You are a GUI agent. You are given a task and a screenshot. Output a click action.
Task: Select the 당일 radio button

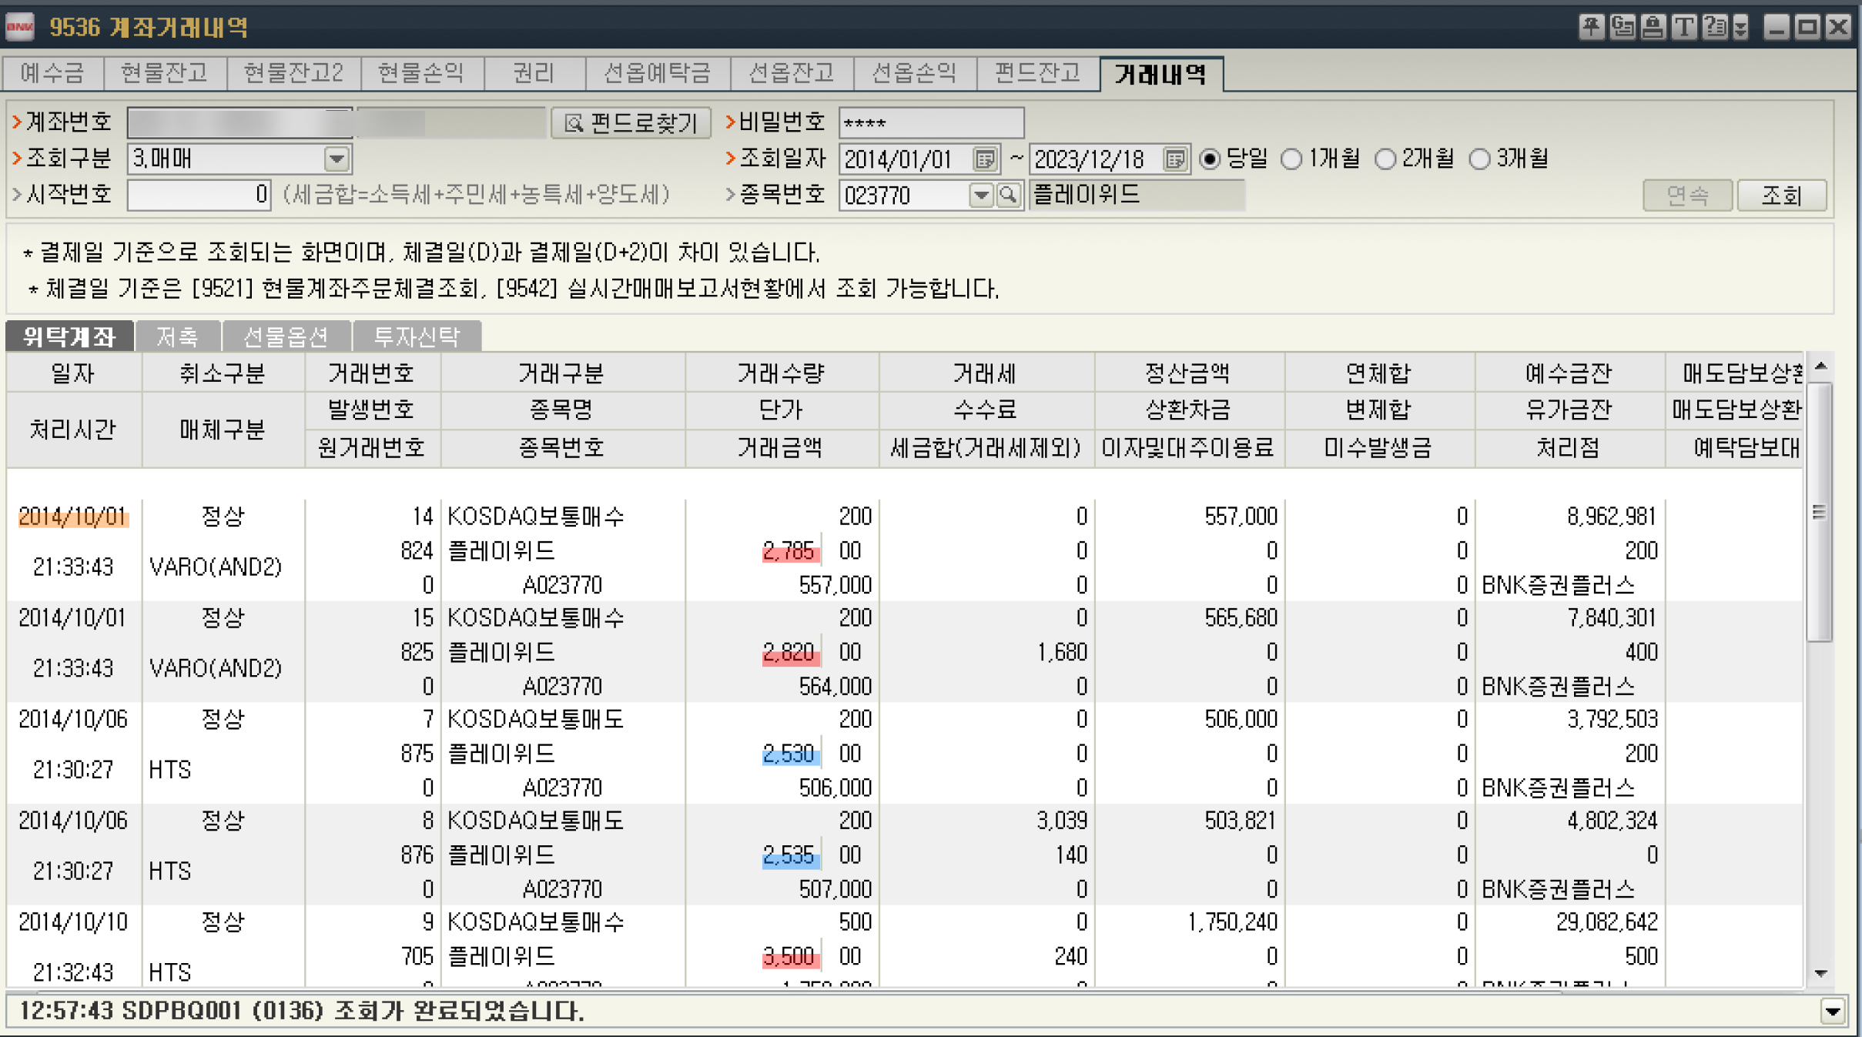[1210, 159]
